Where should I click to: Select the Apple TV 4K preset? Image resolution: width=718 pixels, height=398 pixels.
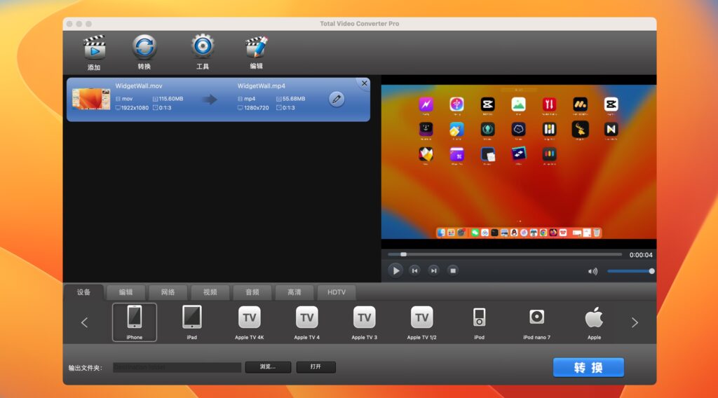tap(250, 322)
